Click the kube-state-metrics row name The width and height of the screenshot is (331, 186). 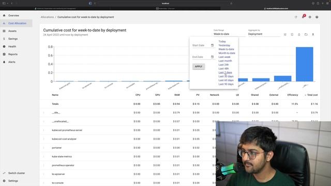[x=62, y=157]
